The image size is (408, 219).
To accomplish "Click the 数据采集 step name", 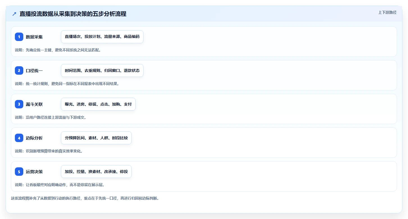I will 34,37.
